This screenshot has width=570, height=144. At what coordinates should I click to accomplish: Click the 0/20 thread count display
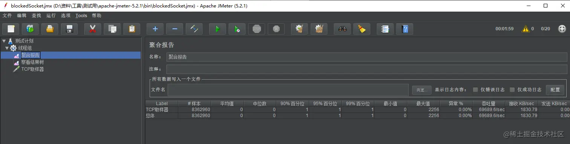tap(545, 29)
